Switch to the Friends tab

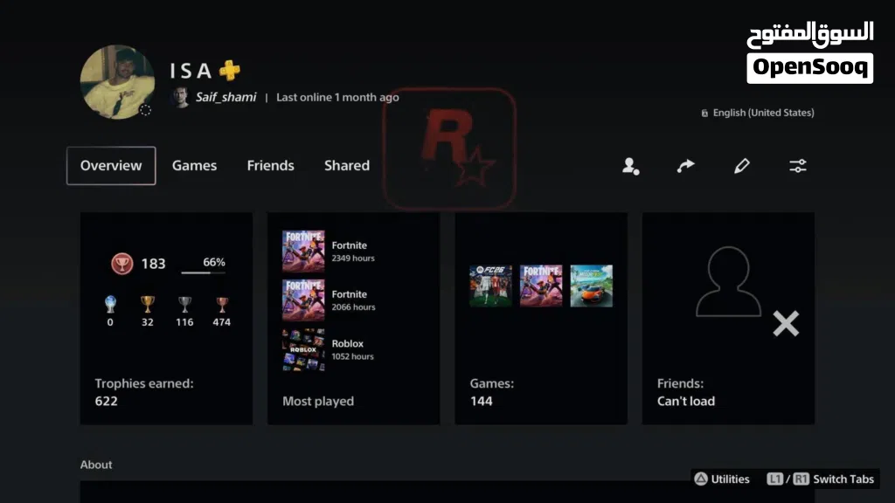[x=271, y=166]
